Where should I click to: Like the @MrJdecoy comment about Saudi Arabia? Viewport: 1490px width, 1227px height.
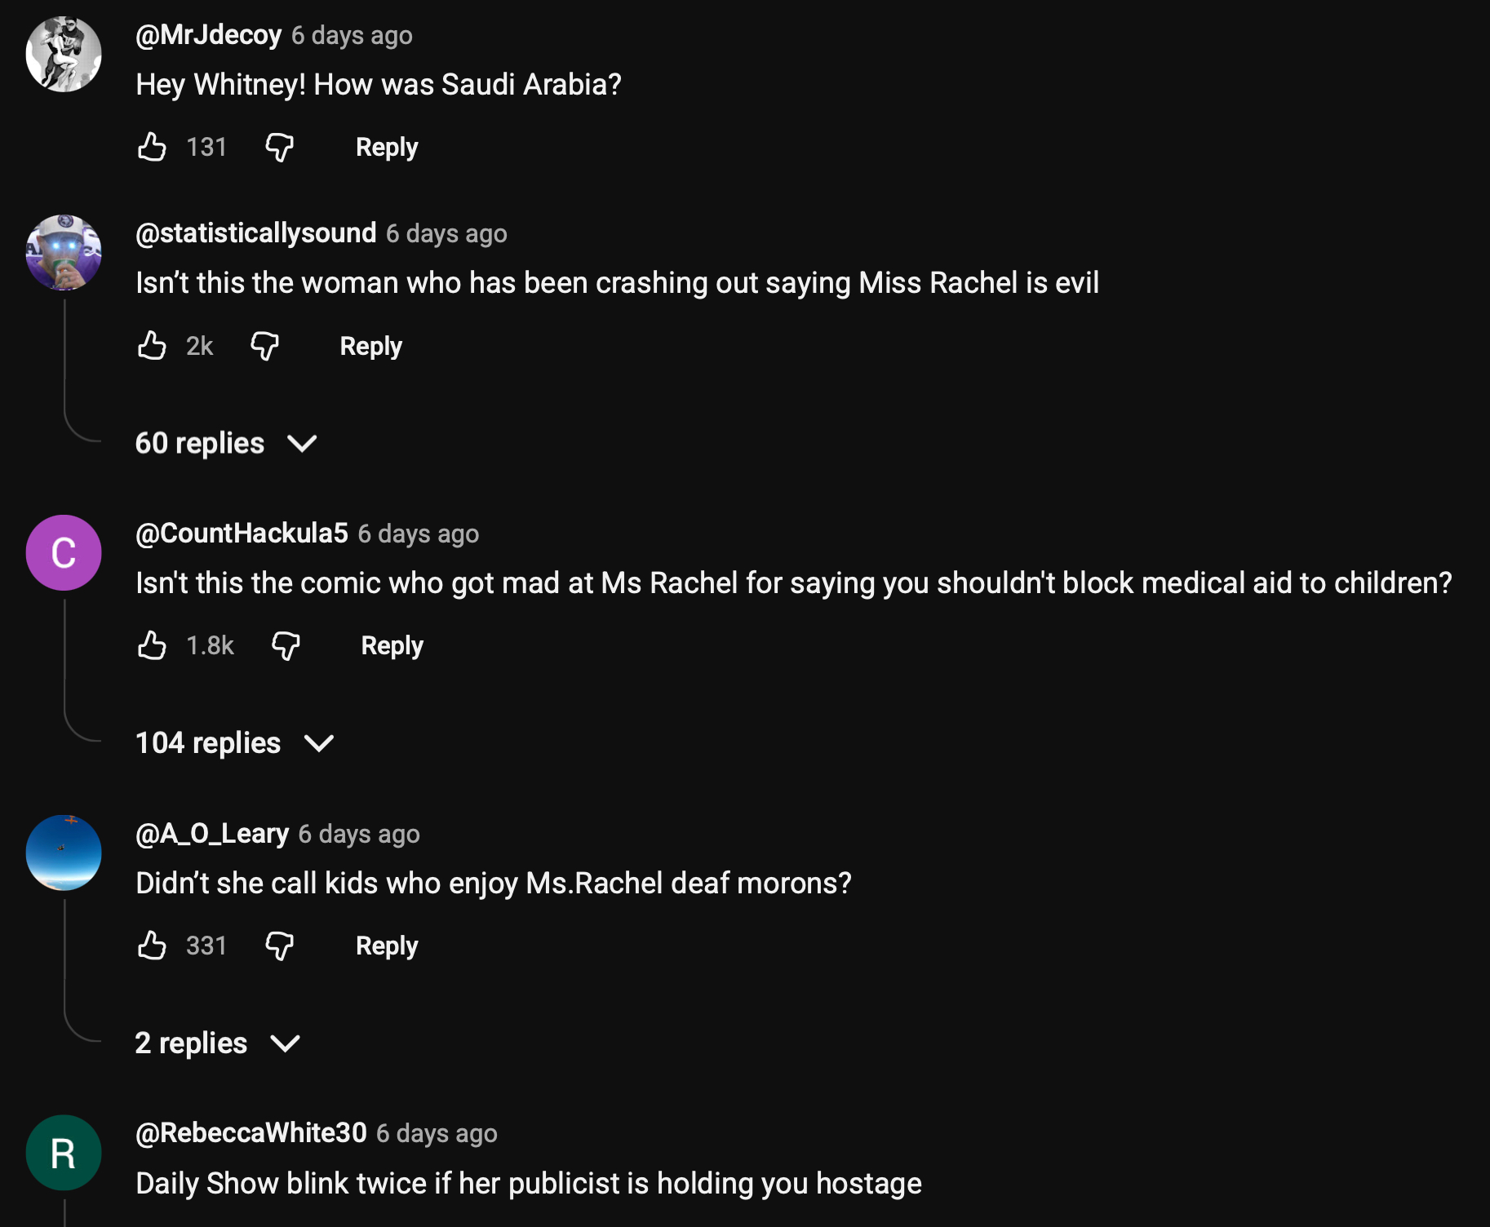point(152,147)
